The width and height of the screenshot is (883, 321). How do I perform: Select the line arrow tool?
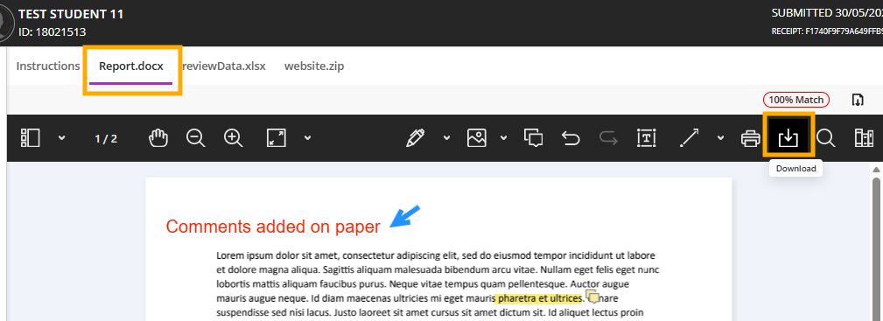pyautogui.click(x=690, y=138)
